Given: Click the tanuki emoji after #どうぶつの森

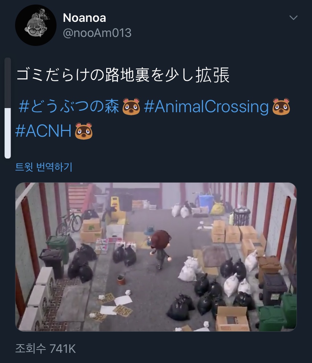Looking at the screenshot, I should [131, 107].
